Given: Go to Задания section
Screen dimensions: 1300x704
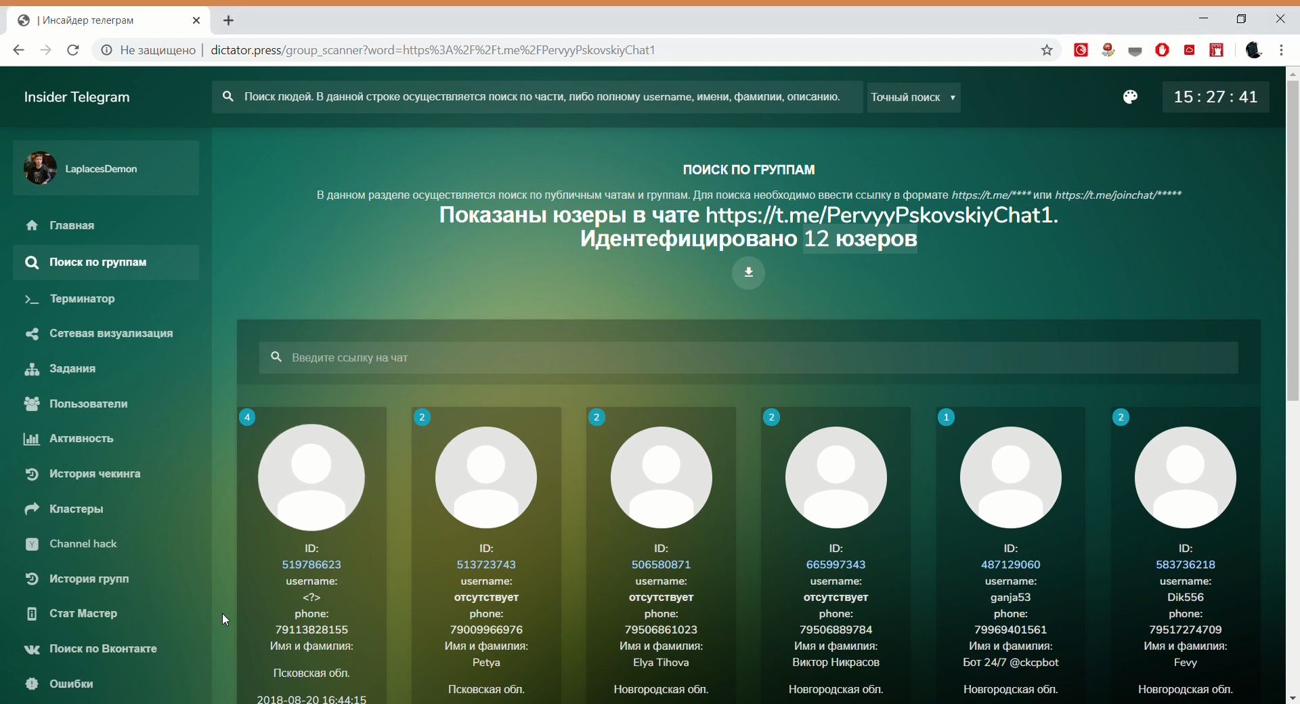Looking at the screenshot, I should click(x=72, y=369).
